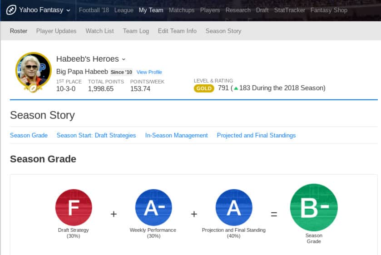Click the green rating increase arrow

(x=236, y=88)
